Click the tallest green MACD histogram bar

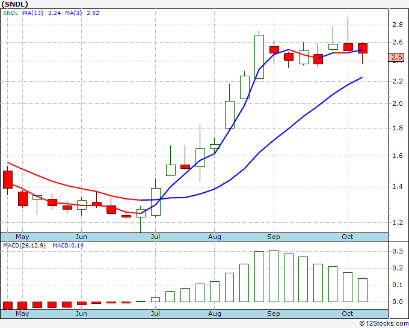274,276
